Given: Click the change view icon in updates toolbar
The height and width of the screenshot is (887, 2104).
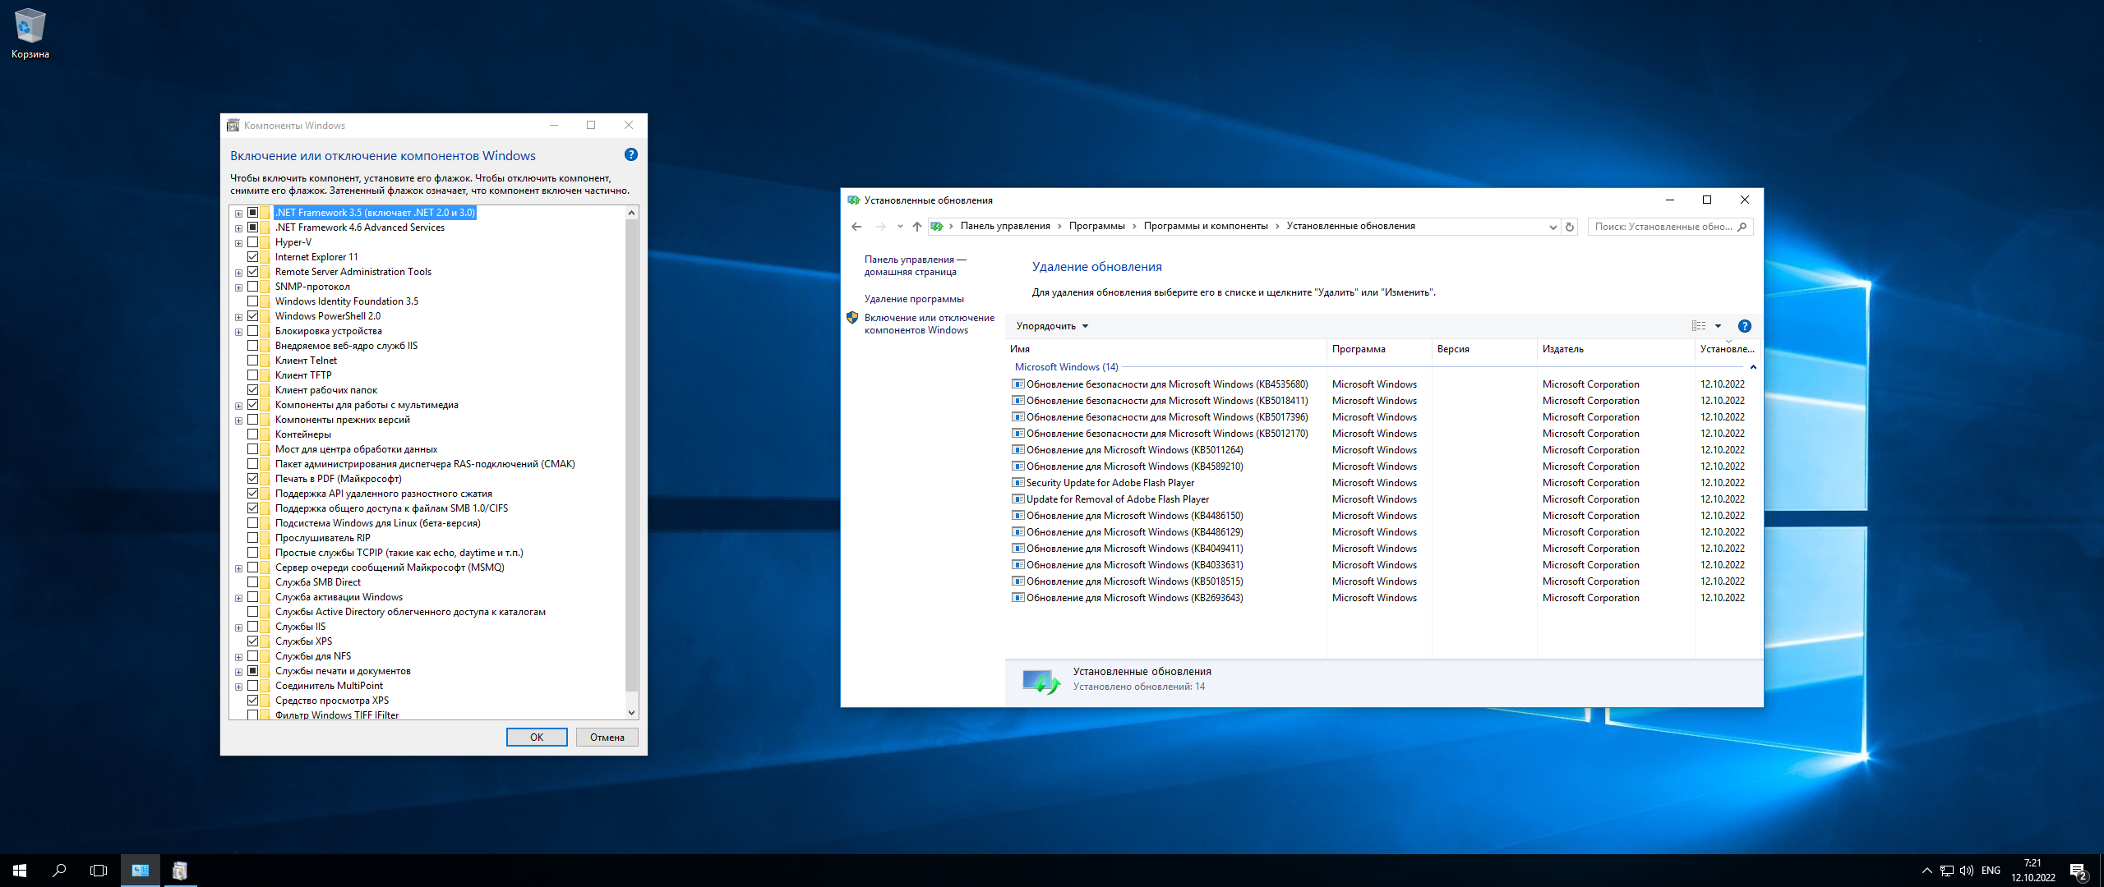Looking at the screenshot, I should tap(1699, 326).
